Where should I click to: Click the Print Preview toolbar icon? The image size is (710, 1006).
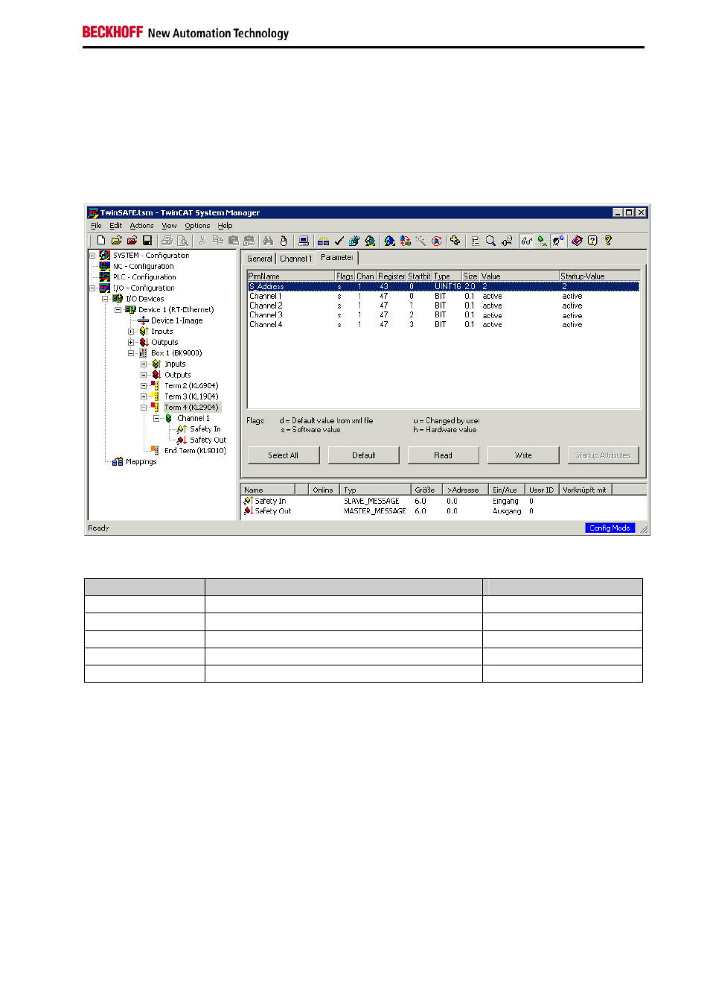(182, 241)
